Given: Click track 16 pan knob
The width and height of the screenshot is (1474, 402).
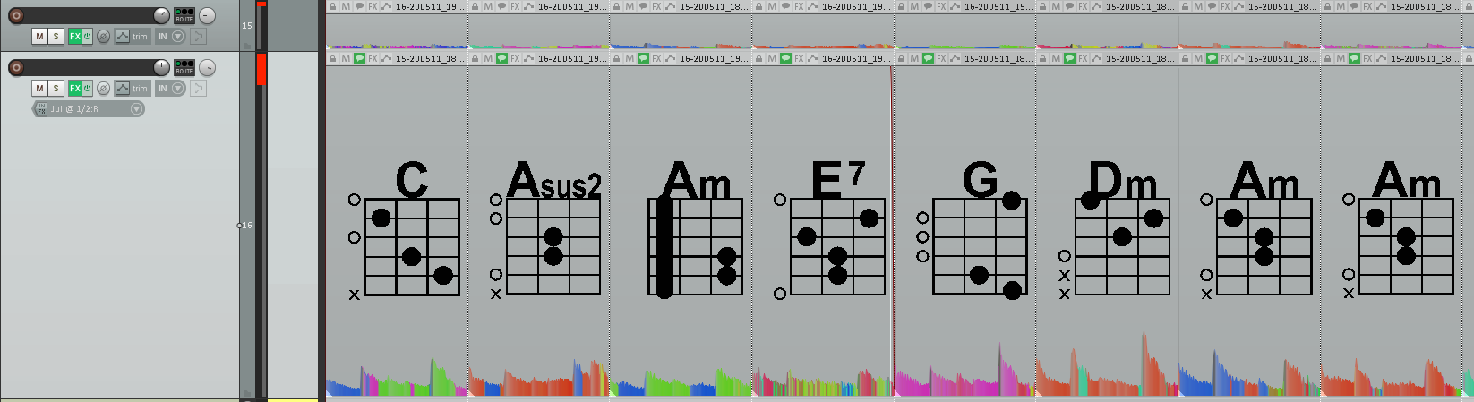Looking at the screenshot, I should [207, 68].
